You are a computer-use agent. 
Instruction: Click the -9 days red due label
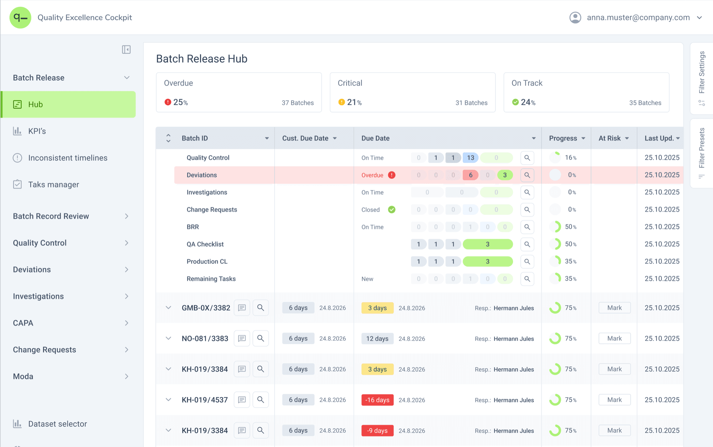[x=378, y=430]
